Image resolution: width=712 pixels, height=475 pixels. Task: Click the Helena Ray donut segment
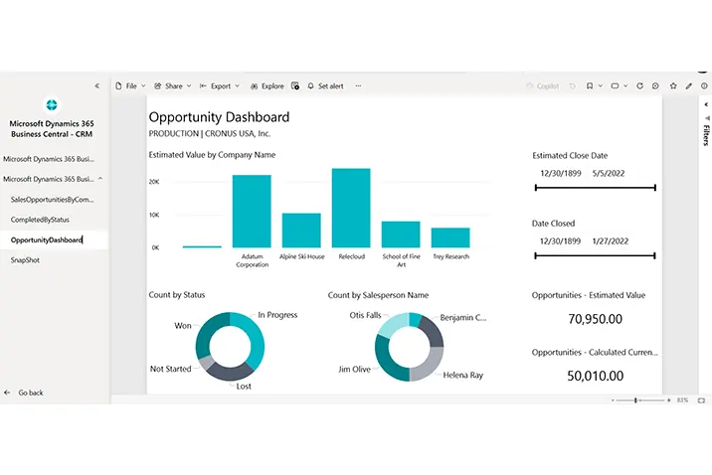click(x=430, y=367)
